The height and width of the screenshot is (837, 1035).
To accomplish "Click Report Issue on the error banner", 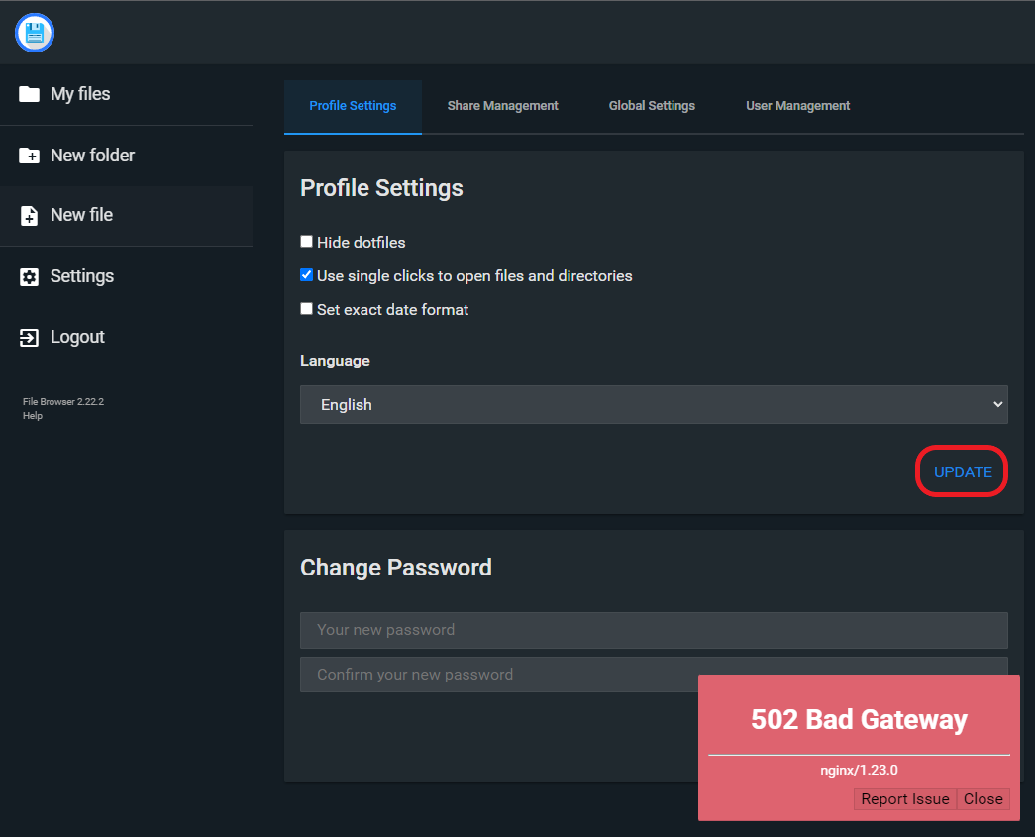I will (904, 798).
